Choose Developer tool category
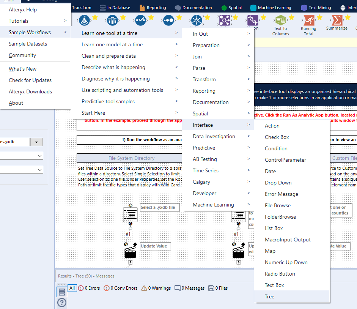Viewport: 357px width, 309px height. tap(218, 193)
